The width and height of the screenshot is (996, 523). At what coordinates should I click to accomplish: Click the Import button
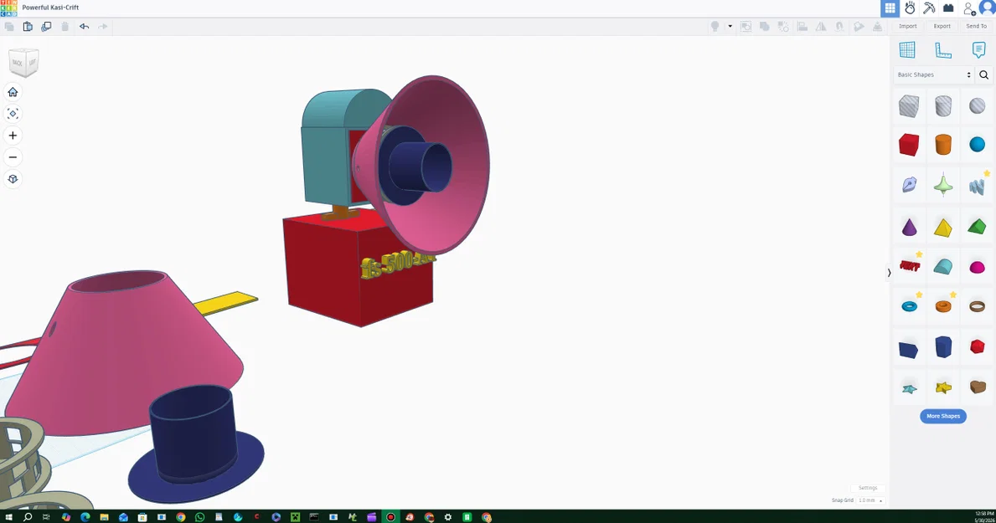point(908,26)
